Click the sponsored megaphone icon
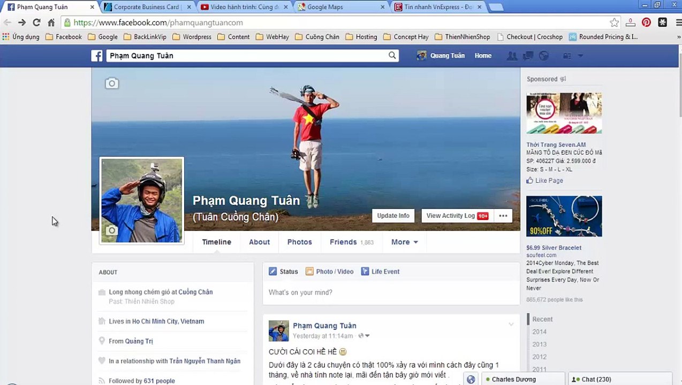Viewport: 682px width, 385px height. tap(563, 79)
